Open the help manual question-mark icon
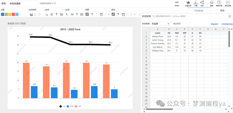The height and width of the screenshot is (113, 233). click(219, 2)
